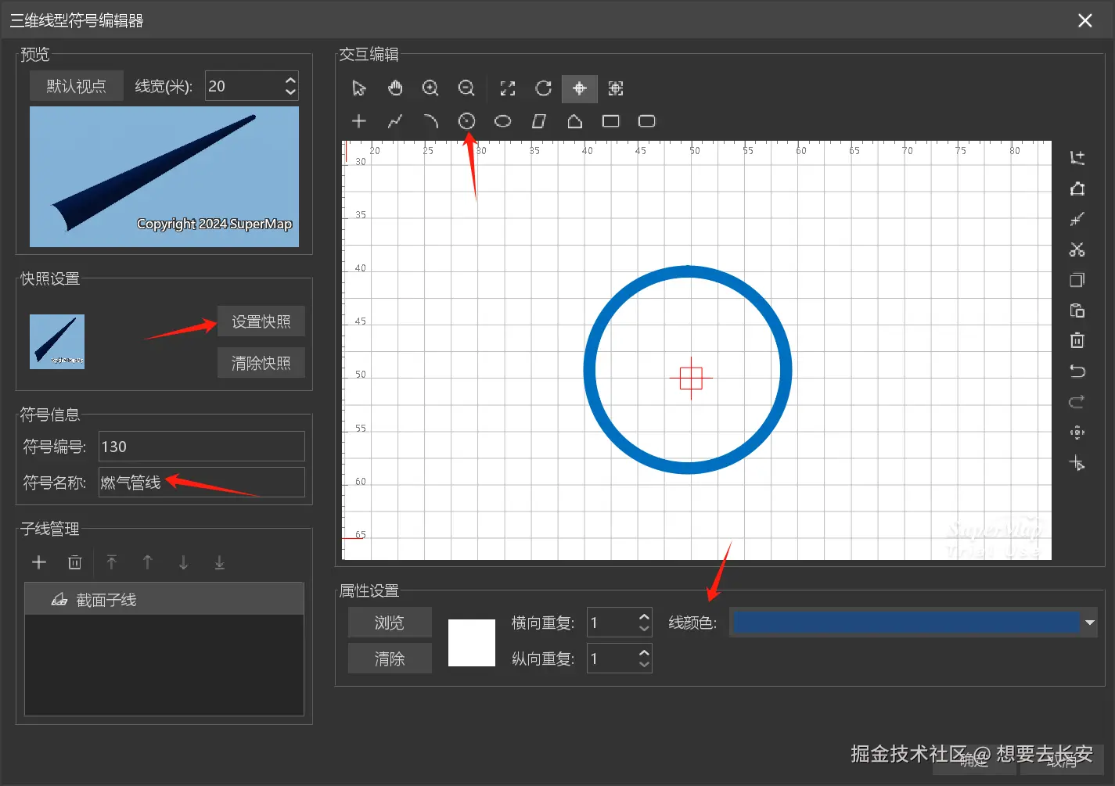
Task: Click the add node tool icon
Action: click(x=1077, y=158)
